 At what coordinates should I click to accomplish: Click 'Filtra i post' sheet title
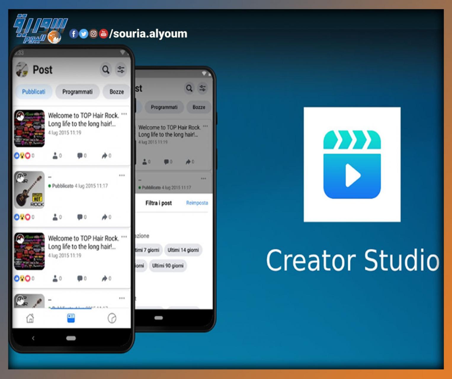[x=158, y=203]
